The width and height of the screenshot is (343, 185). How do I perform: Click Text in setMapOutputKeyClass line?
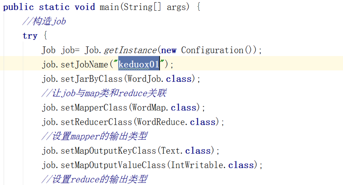coord(170,151)
